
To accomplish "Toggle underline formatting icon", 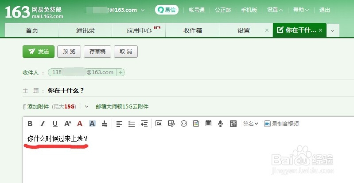I will [x=55, y=123].
